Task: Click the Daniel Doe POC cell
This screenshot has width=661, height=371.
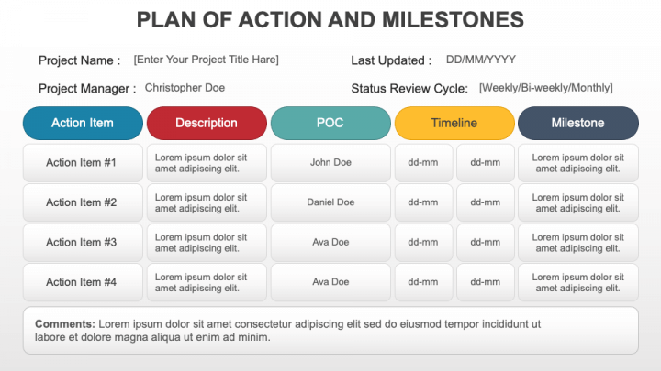Action: coord(330,202)
